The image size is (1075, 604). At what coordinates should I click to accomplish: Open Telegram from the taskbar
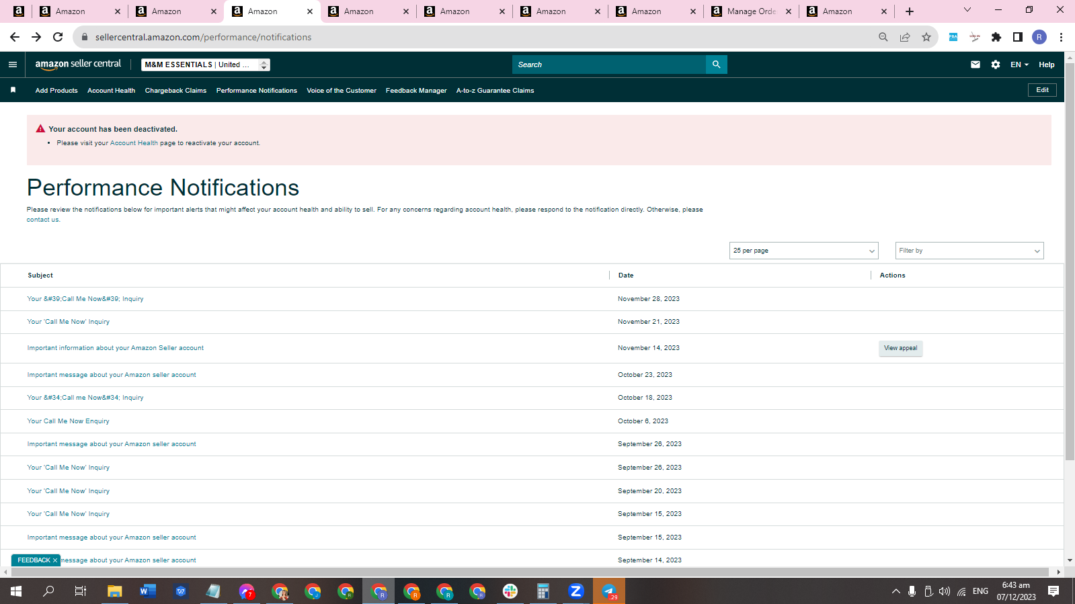click(x=609, y=591)
